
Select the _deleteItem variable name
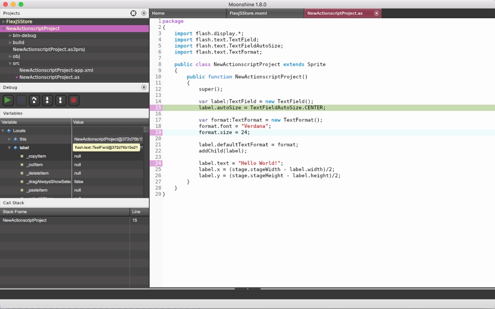click(38, 173)
